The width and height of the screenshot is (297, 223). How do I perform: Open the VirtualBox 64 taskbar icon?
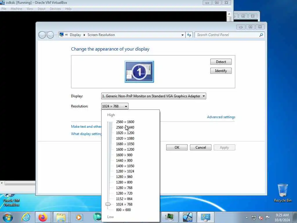[188, 217]
